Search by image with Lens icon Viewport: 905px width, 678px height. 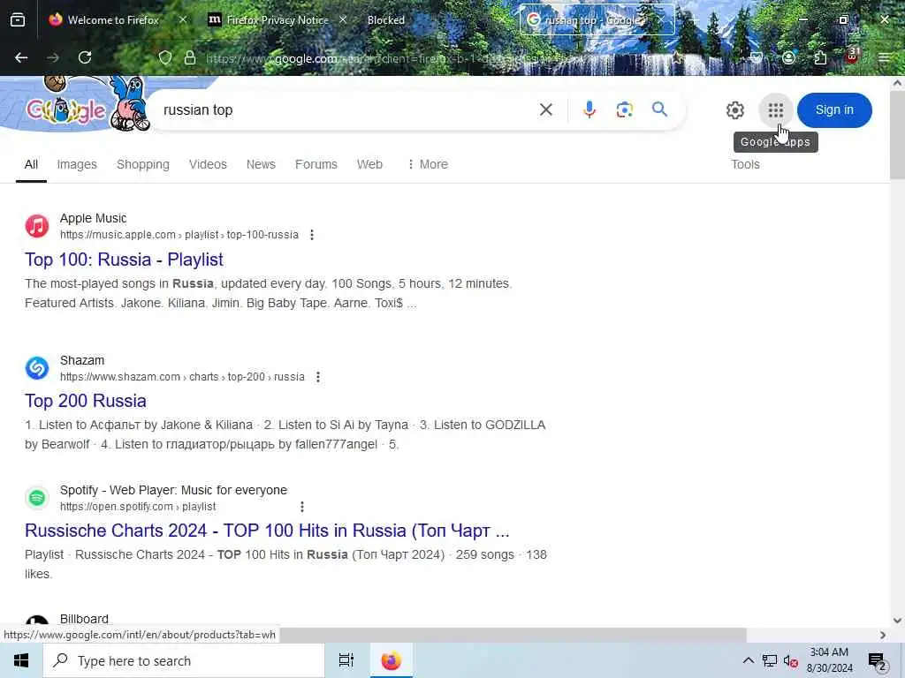click(x=625, y=109)
